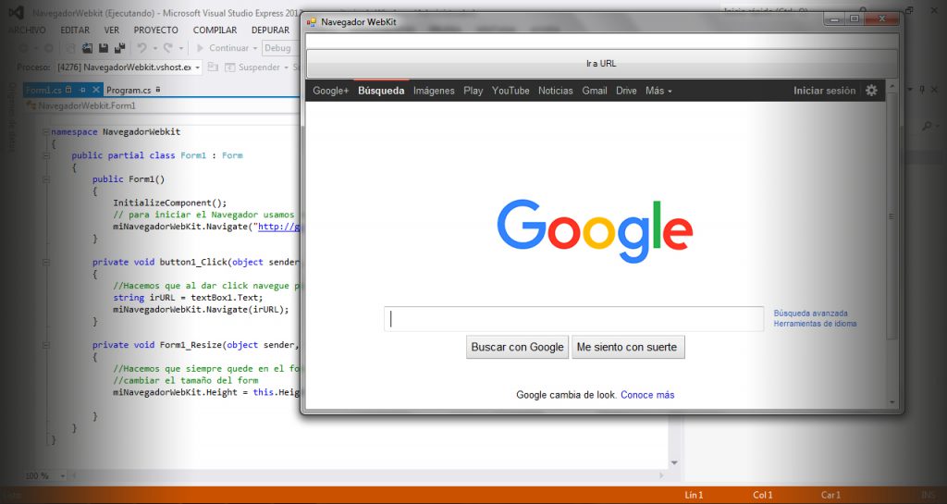
Task: Follow the Conoce más link
Action: click(x=647, y=395)
